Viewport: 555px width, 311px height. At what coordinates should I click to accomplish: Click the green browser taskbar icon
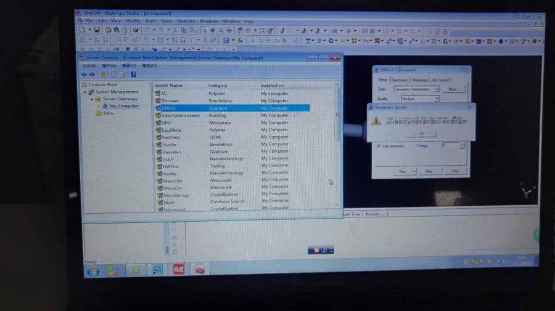[136, 271]
